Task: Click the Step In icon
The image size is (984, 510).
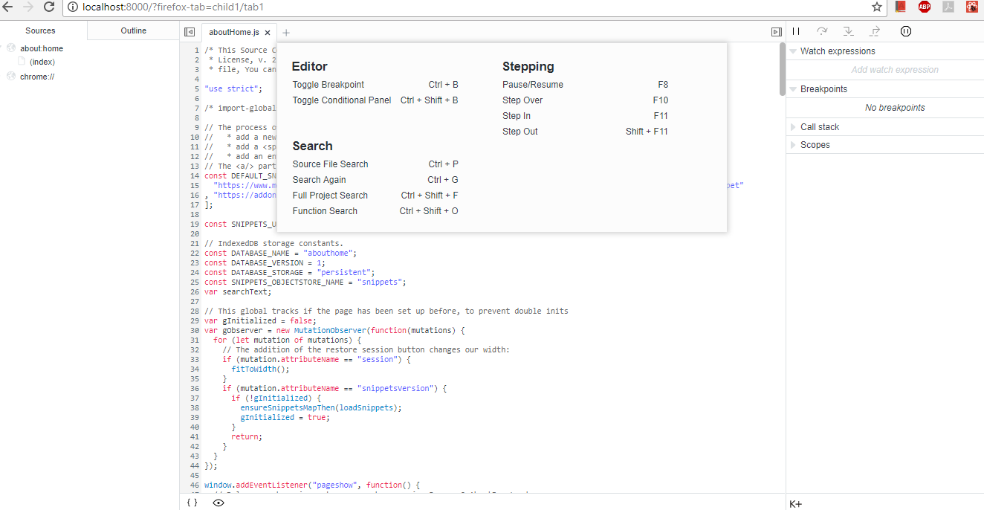Action: (849, 31)
